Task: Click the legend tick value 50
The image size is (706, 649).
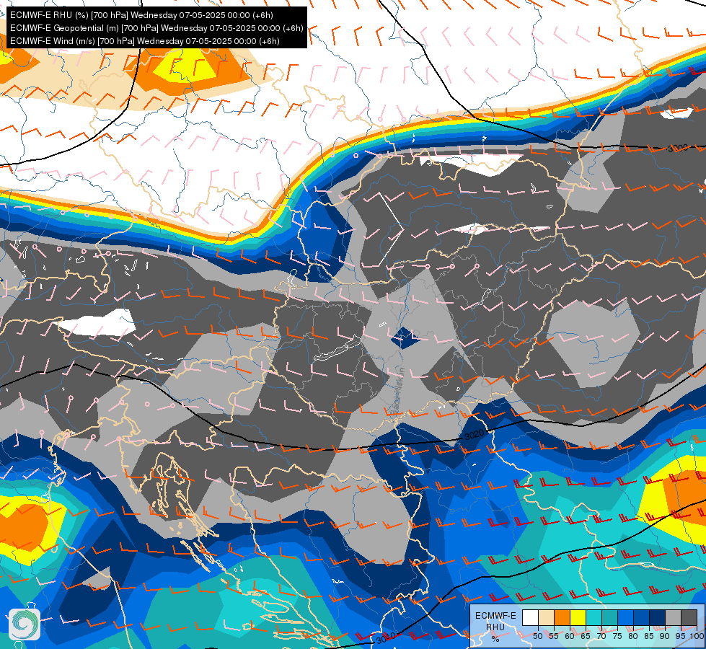Action: (537, 636)
